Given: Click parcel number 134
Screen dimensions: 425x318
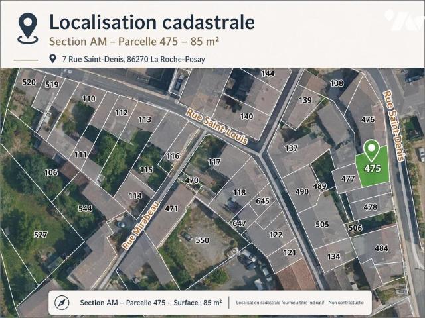Looking at the screenshot, I should (333, 256).
